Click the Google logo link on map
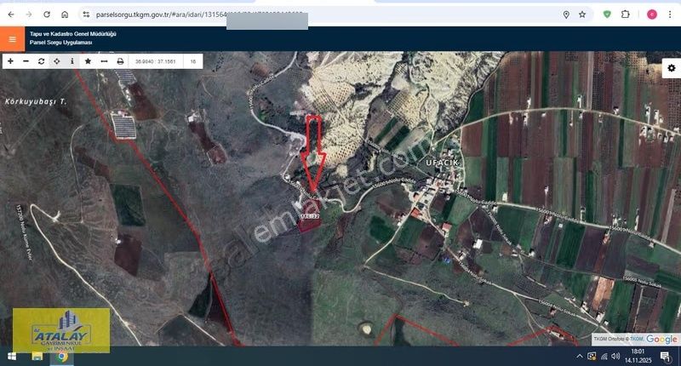The width and height of the screenshot is (681, 366). [661, 340]
